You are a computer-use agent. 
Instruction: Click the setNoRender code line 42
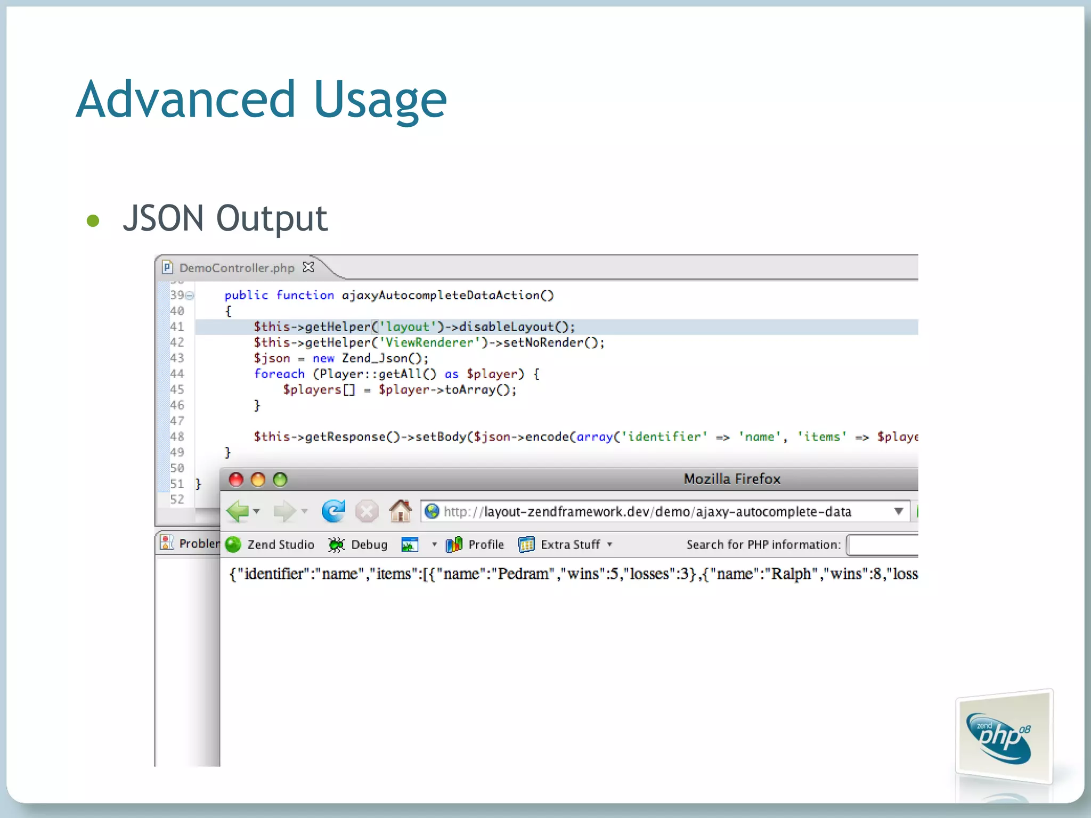click(x=429, y=342)
